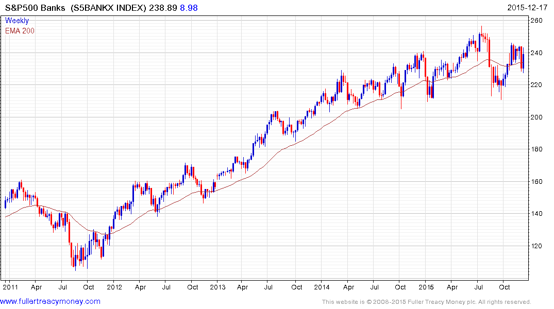Image resolution: width=554 pixels, height=309 pixels.
Task: Click the 2012 time axis label
Action: click(114, 287)
